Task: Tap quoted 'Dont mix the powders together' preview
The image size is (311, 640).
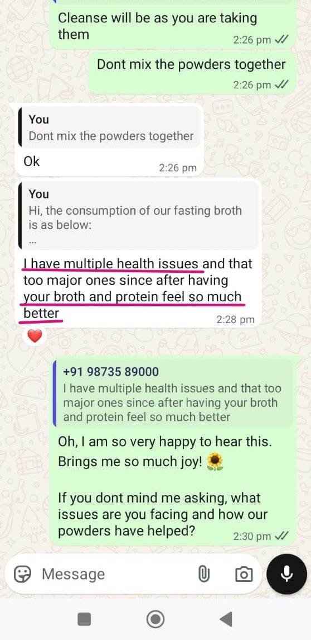Action: tap(110, 127)
